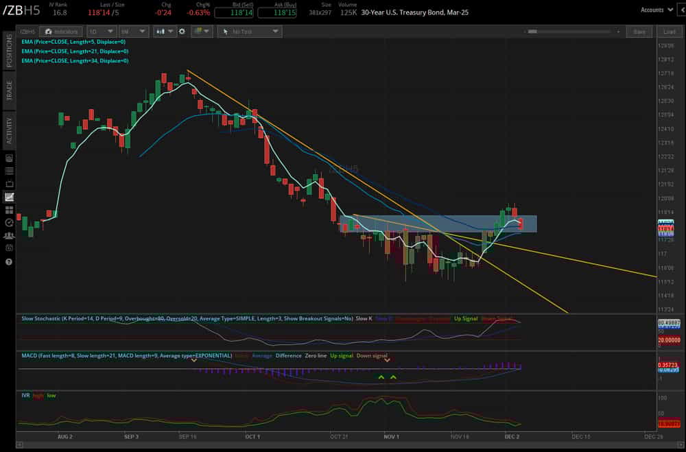Expand the 6M range dropdown
This screenshot has width=686, height=452.
click(132, 32)
